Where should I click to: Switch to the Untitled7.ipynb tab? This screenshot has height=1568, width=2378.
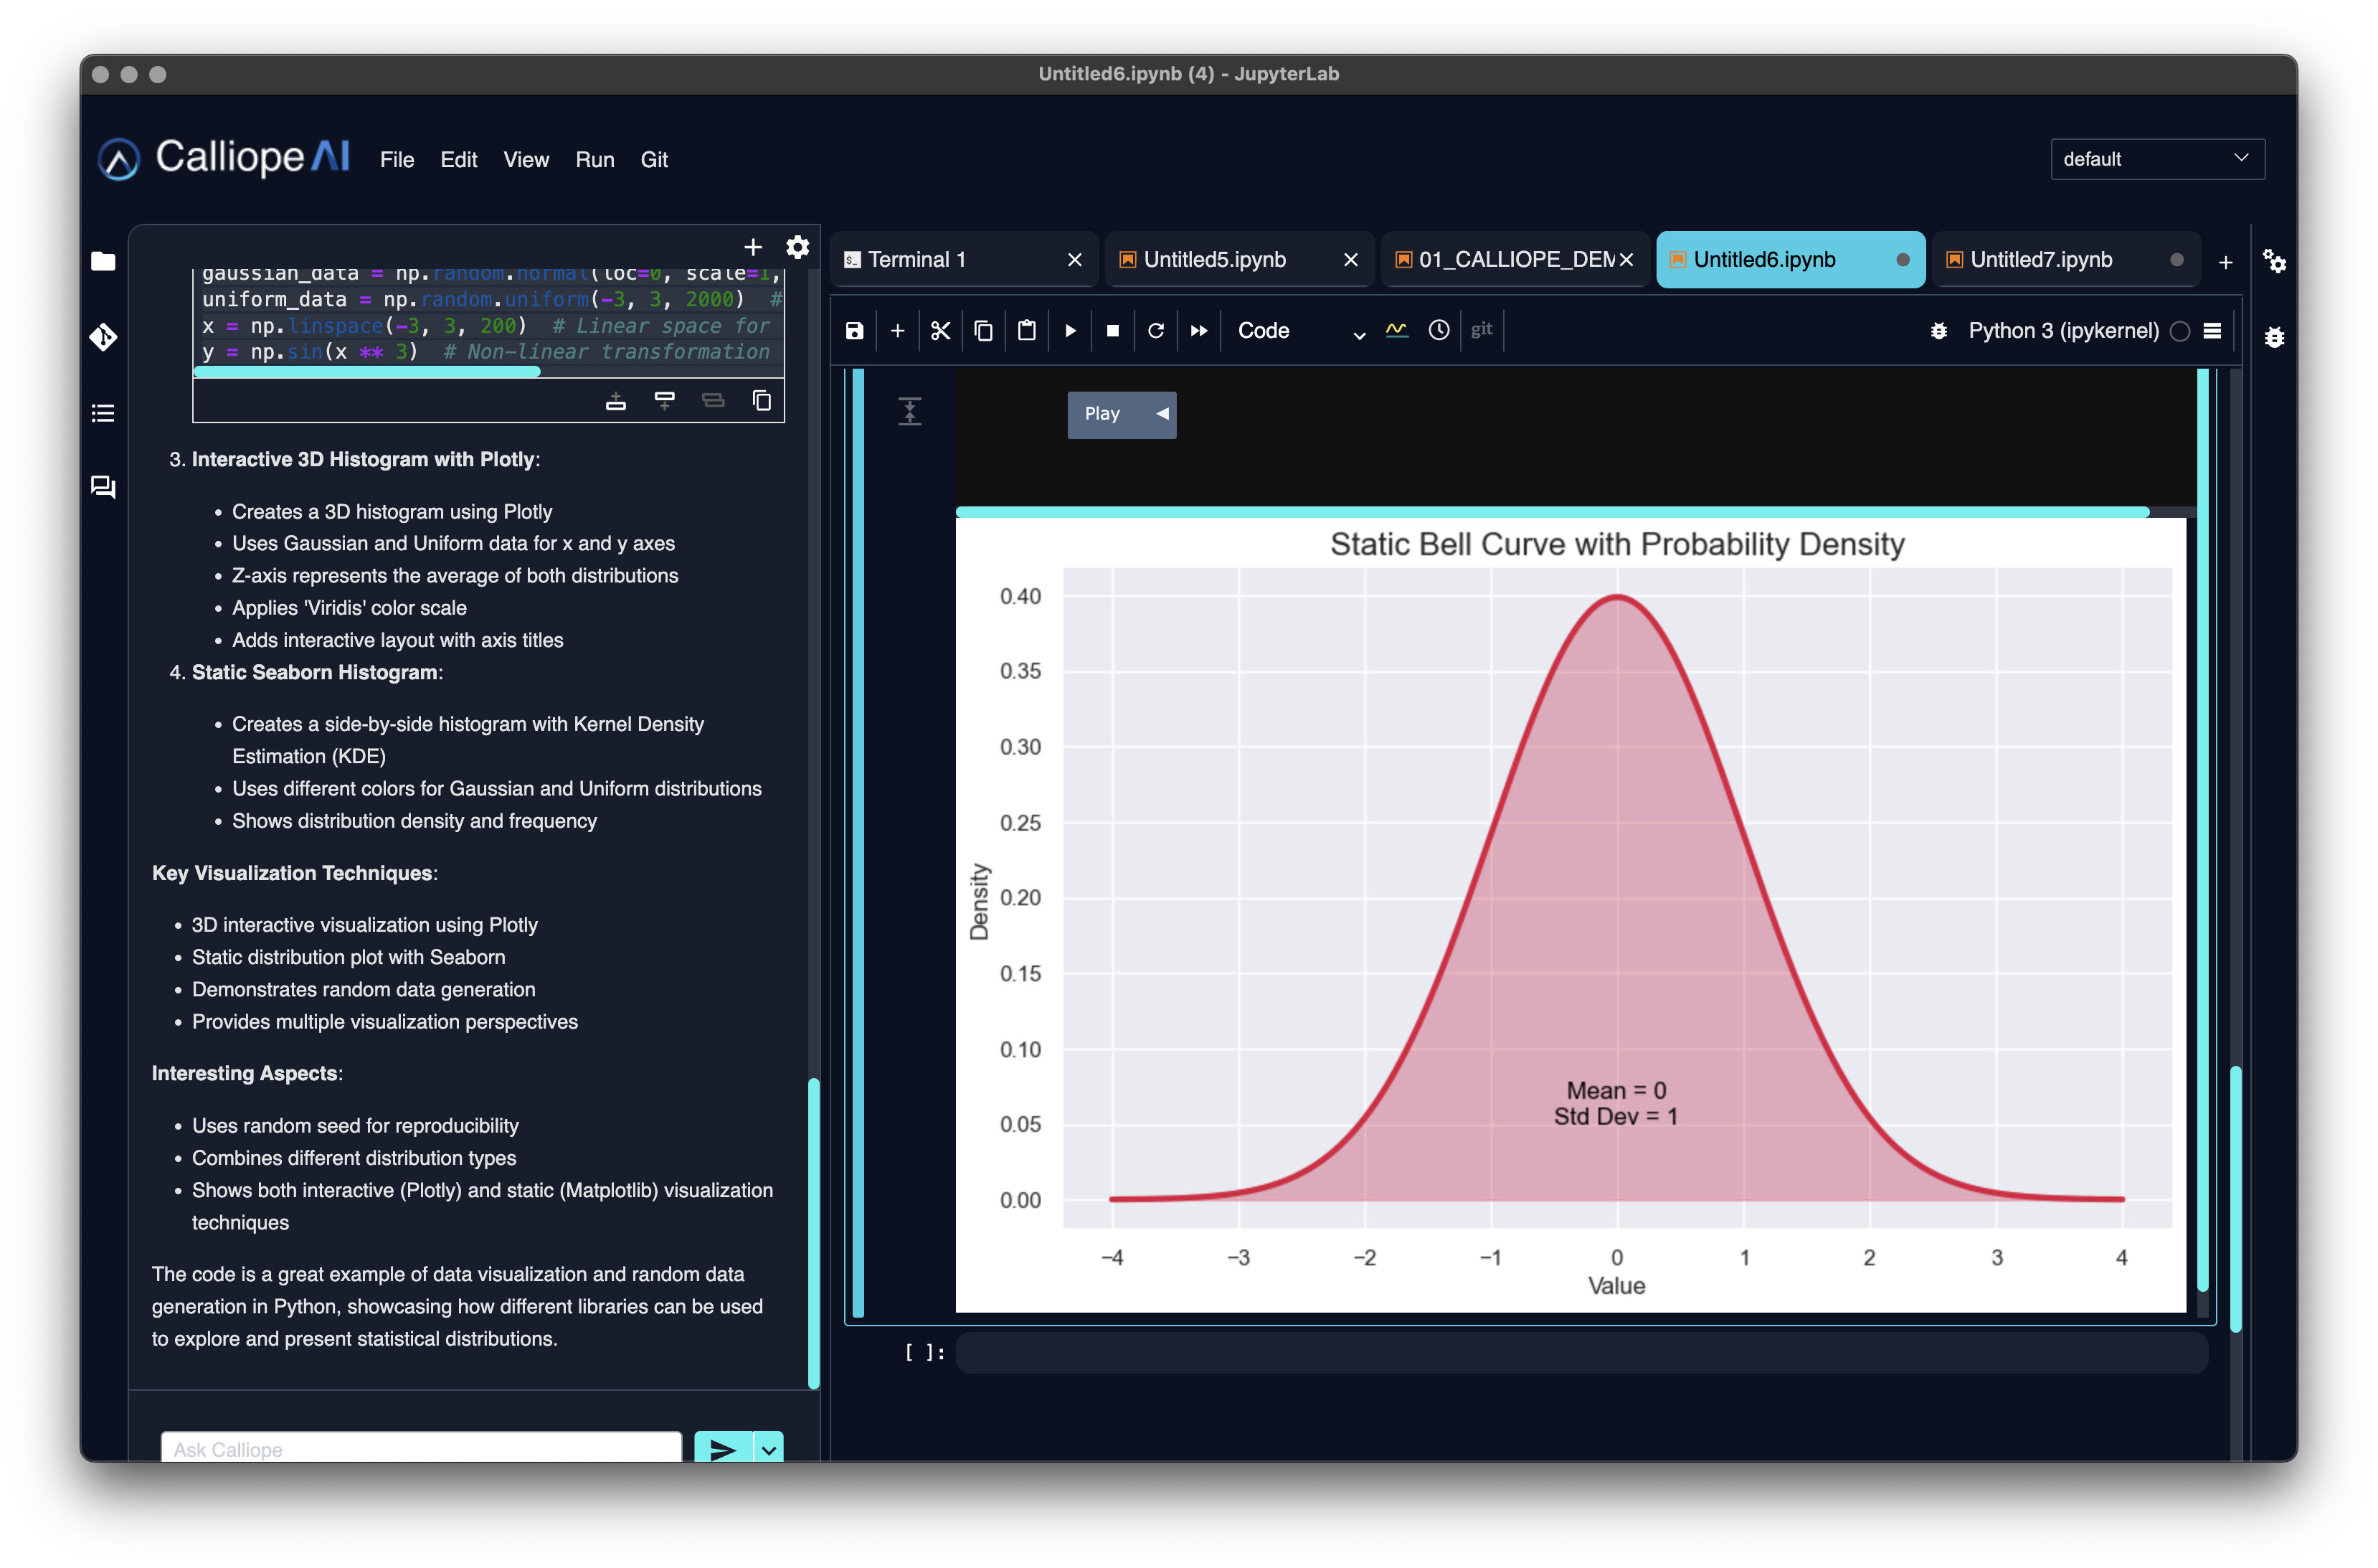(x=2040, y=260)
